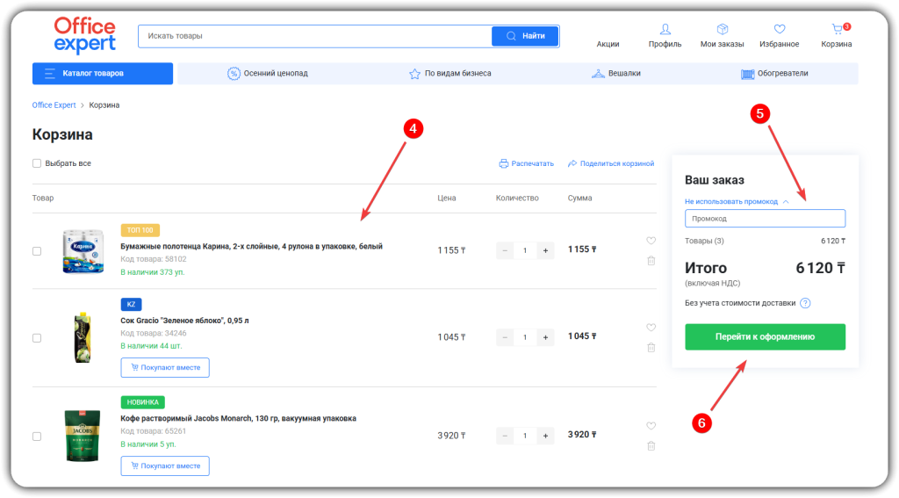Open Favorites heart icon in header
899x498 pixels.
pyautogui.click(x=780, y=29)
